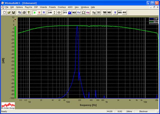Click the Omega impedance icon

[x=83, y=12]
